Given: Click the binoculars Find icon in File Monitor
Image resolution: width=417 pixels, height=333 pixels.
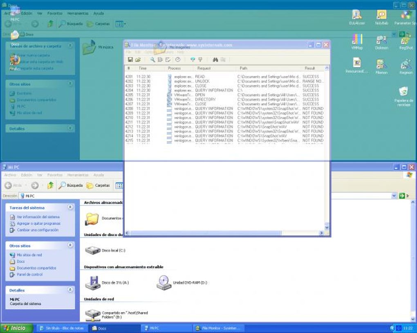Looking at the screenshot, I should pos(215,60).
